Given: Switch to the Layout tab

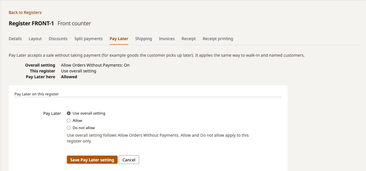Looking at the screenshot, I should click(35, 39).
